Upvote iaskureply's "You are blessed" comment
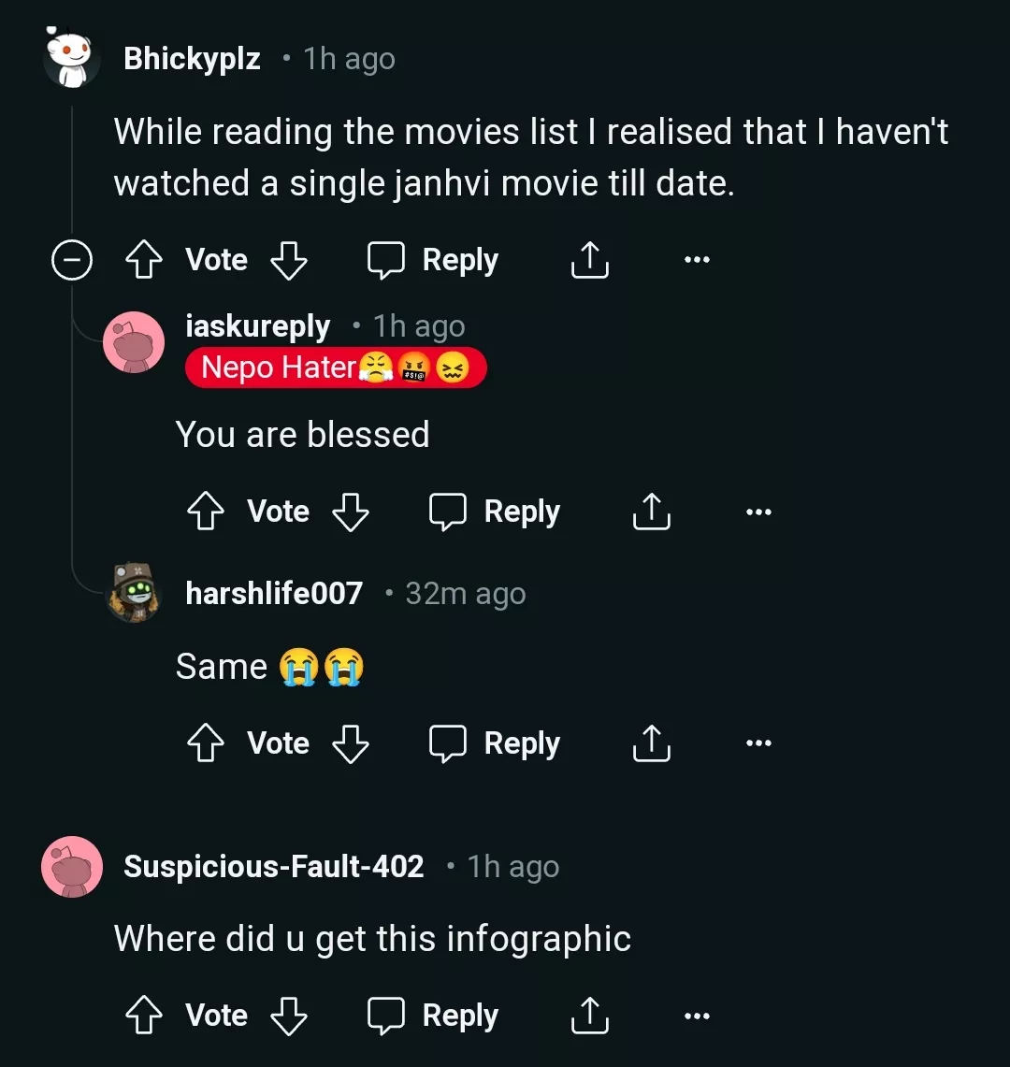This screenshot has height=1067, width=1010. 205,512
